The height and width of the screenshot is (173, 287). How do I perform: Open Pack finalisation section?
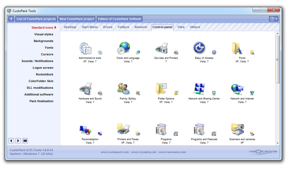[41, 101]
